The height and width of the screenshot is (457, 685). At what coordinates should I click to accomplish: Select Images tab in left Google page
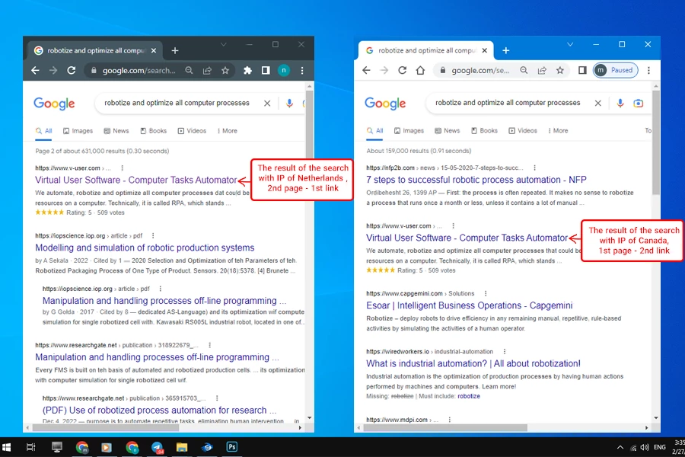point(78,131)
